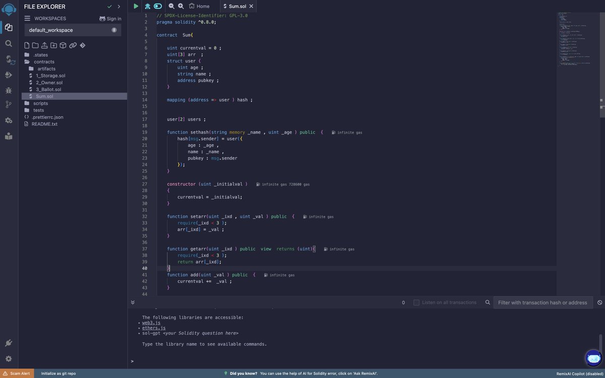The height and width of the screenshot is (378, 605).
Task: Open the Solidity unit testing sidebar icon
Action: [9, 120]
